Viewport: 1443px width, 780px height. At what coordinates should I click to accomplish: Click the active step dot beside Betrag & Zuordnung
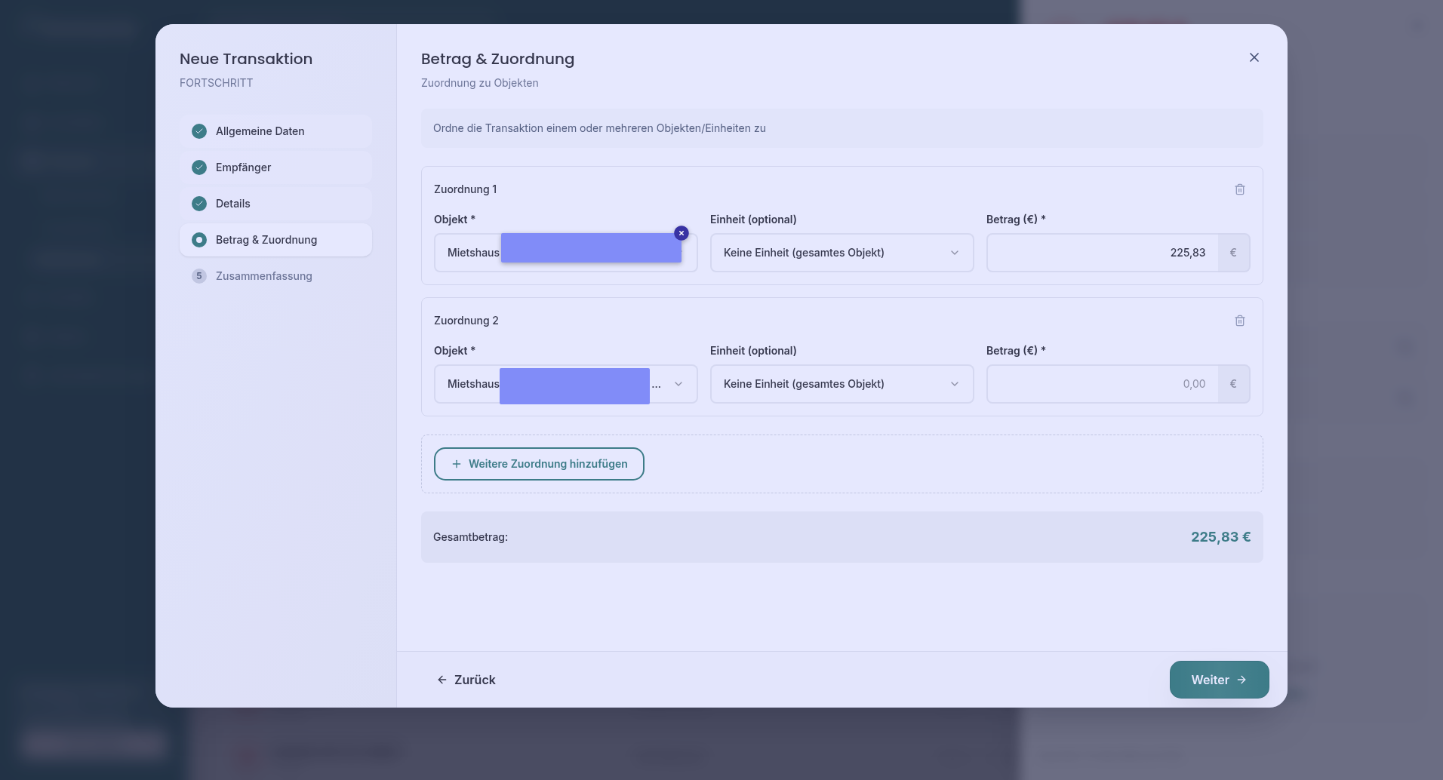[199, 240]
